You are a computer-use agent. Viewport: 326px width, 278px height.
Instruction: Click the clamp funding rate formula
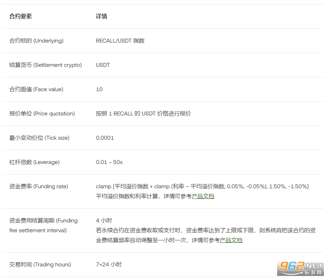[x=202, y=187]
